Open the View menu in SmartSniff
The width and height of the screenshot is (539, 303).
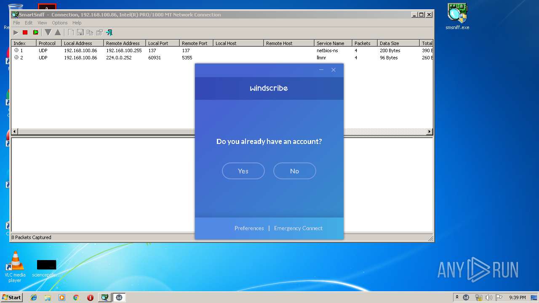(x=42, y=23)
